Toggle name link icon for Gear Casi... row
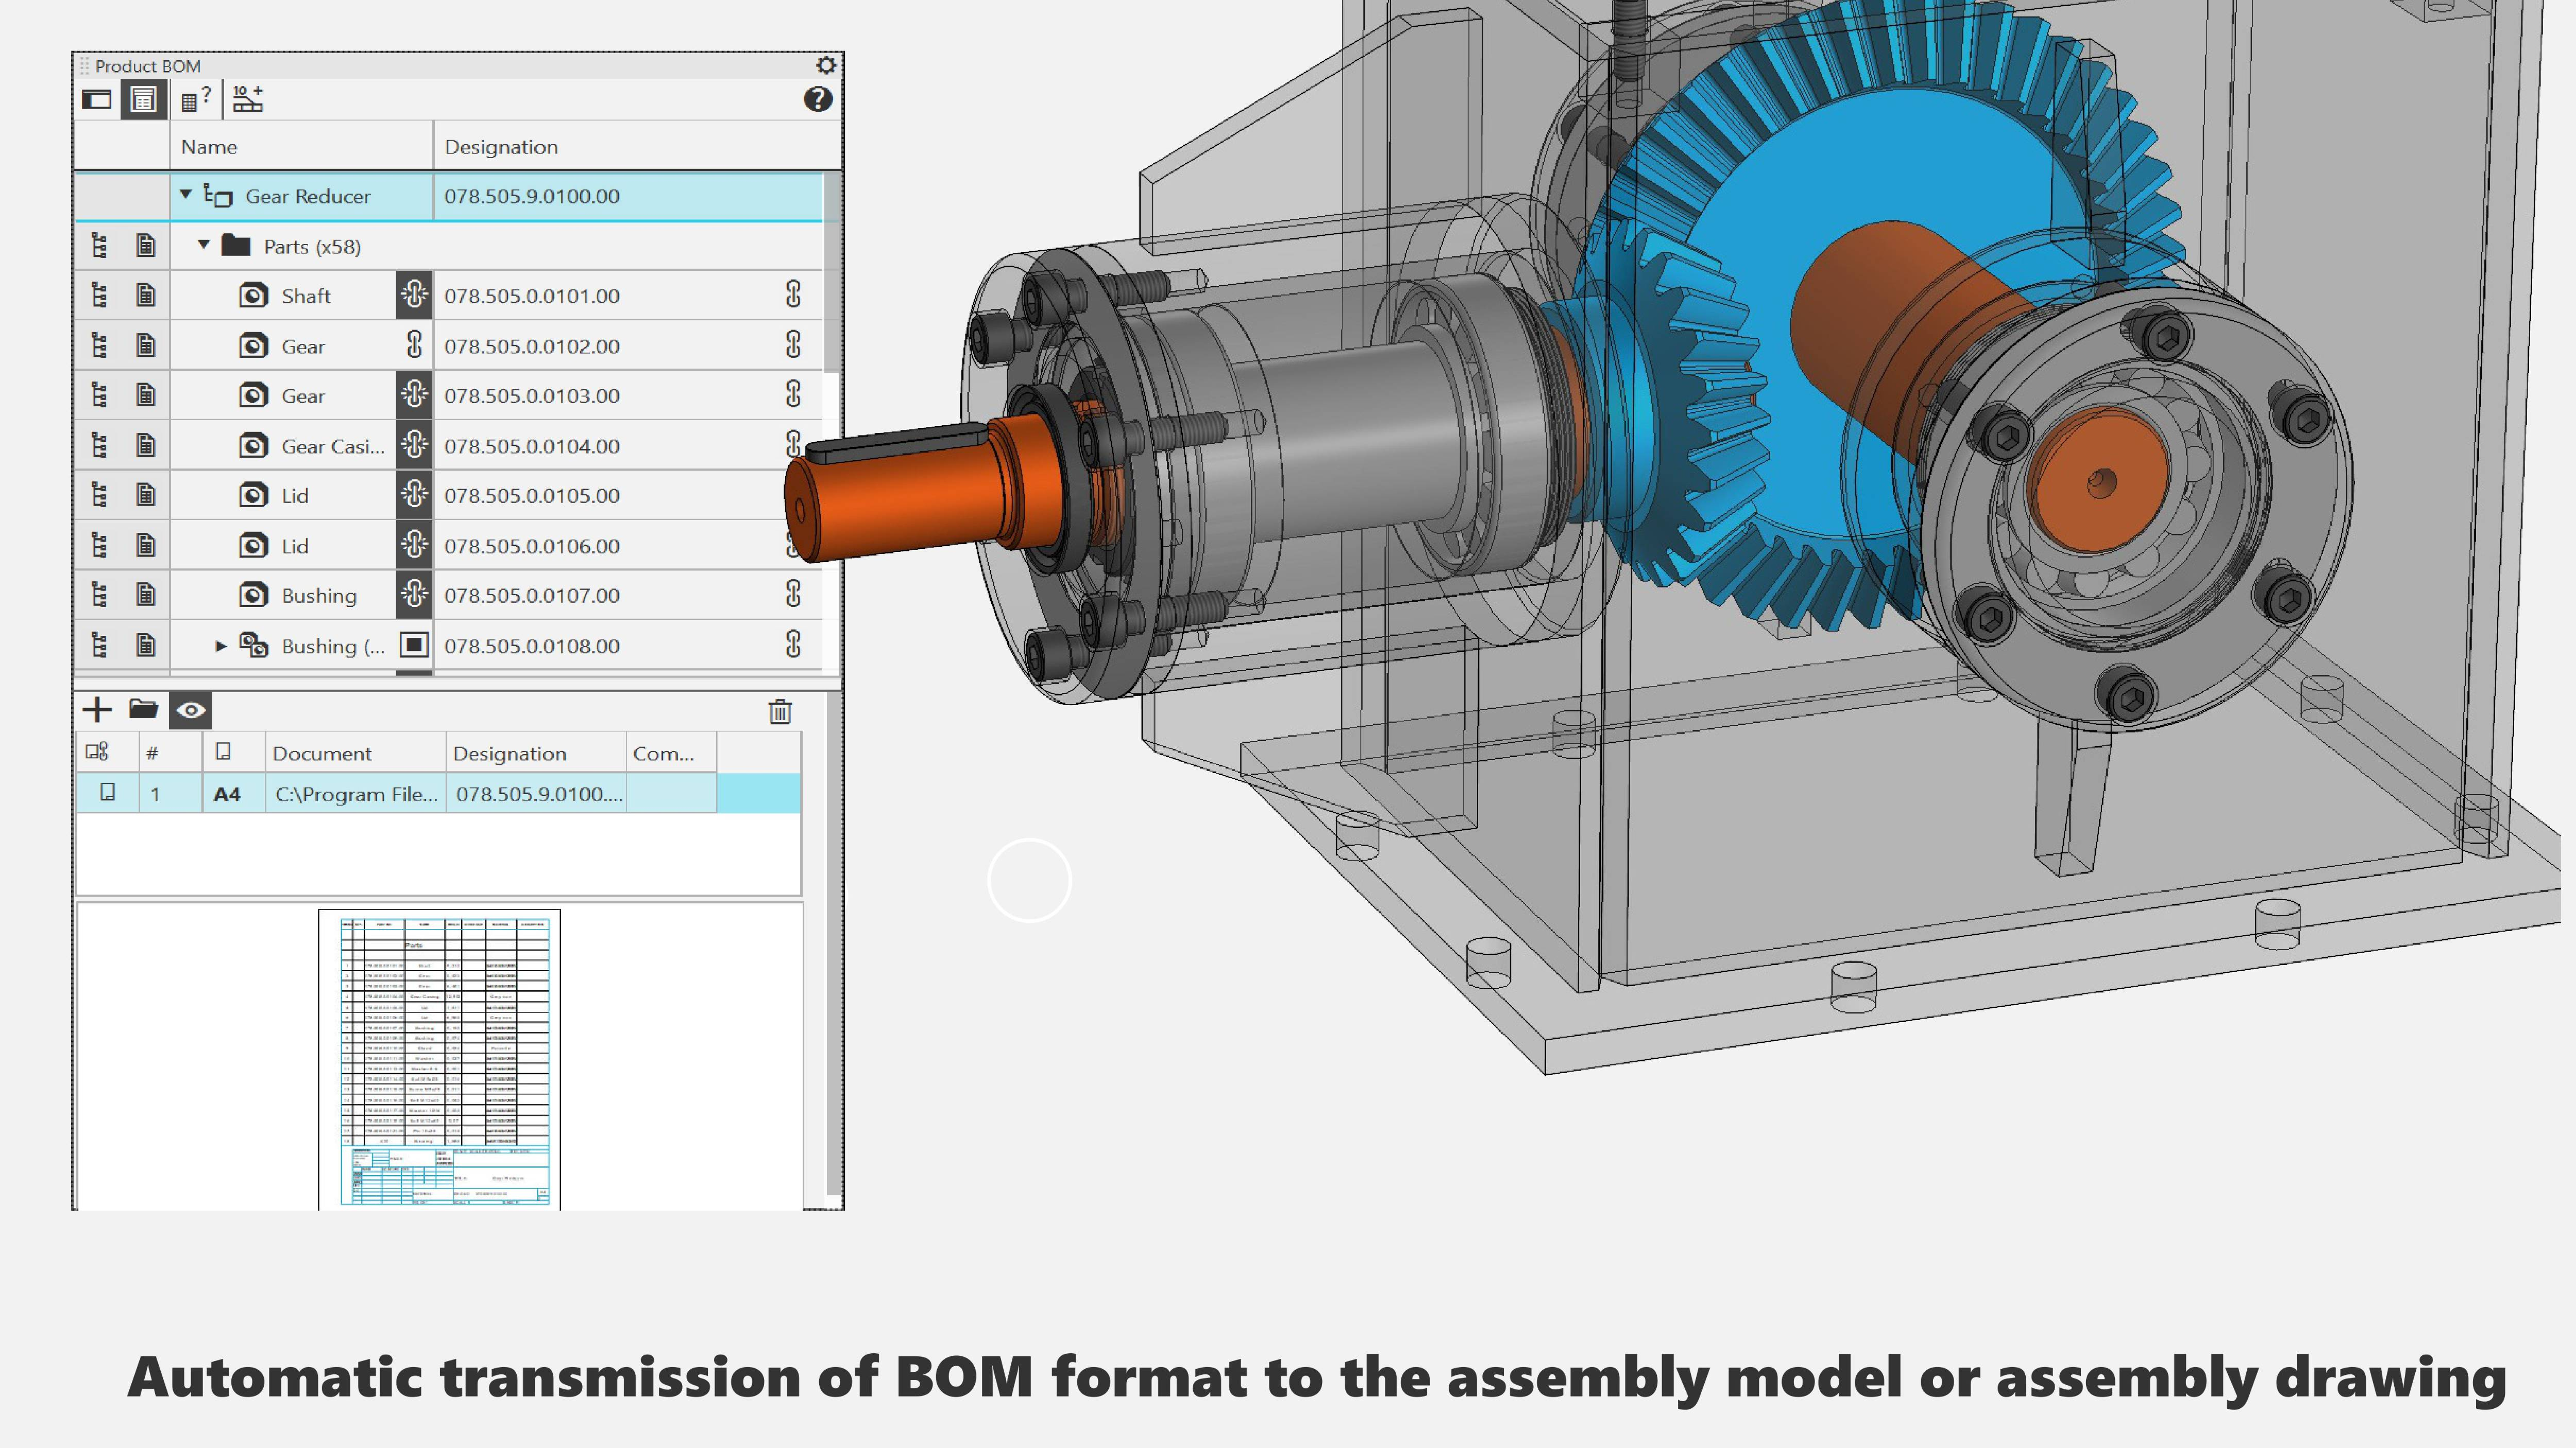This screenshot has width=2576, height=1448. tap(414, 445)
